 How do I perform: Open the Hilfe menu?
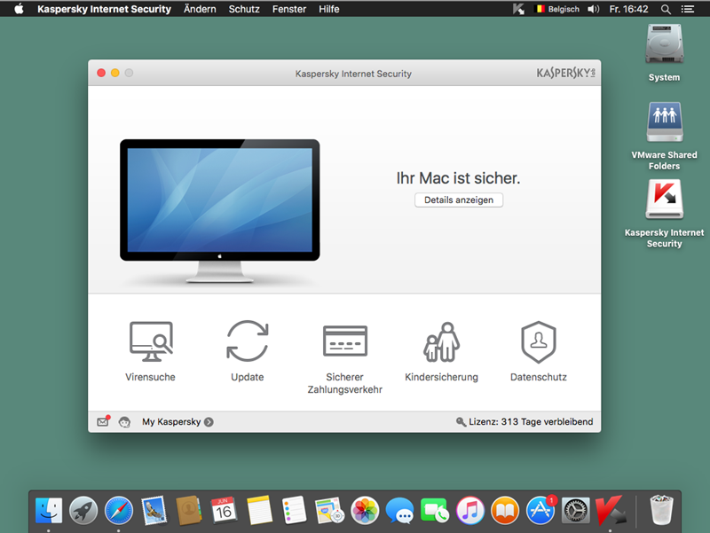tap(329, 9)
